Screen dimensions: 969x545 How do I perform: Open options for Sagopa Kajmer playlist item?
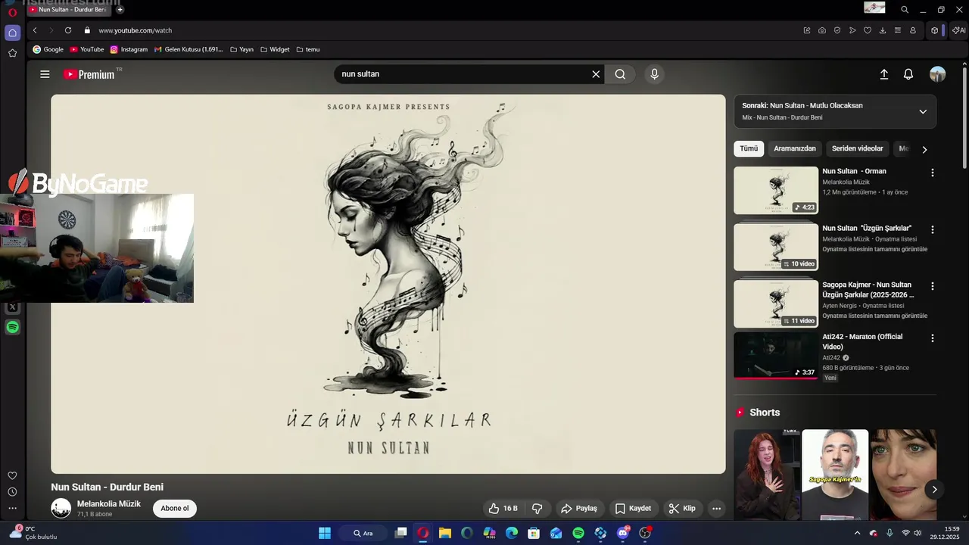[x=933, y=286]
